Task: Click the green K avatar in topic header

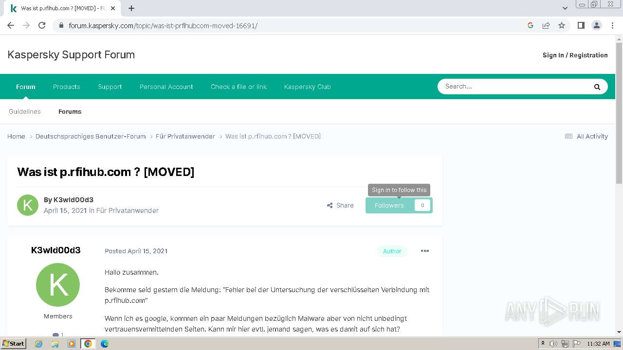Action: point(28,205)
